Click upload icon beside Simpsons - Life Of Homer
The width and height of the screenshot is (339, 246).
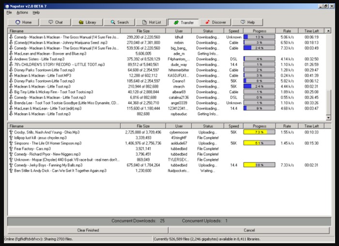(x=11, y=143)
